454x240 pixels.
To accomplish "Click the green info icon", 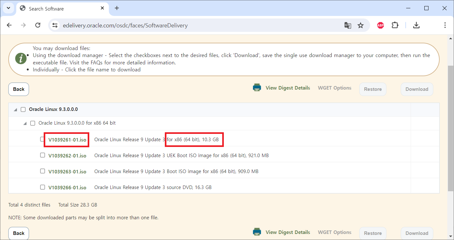I will click(x=21, y=59).
